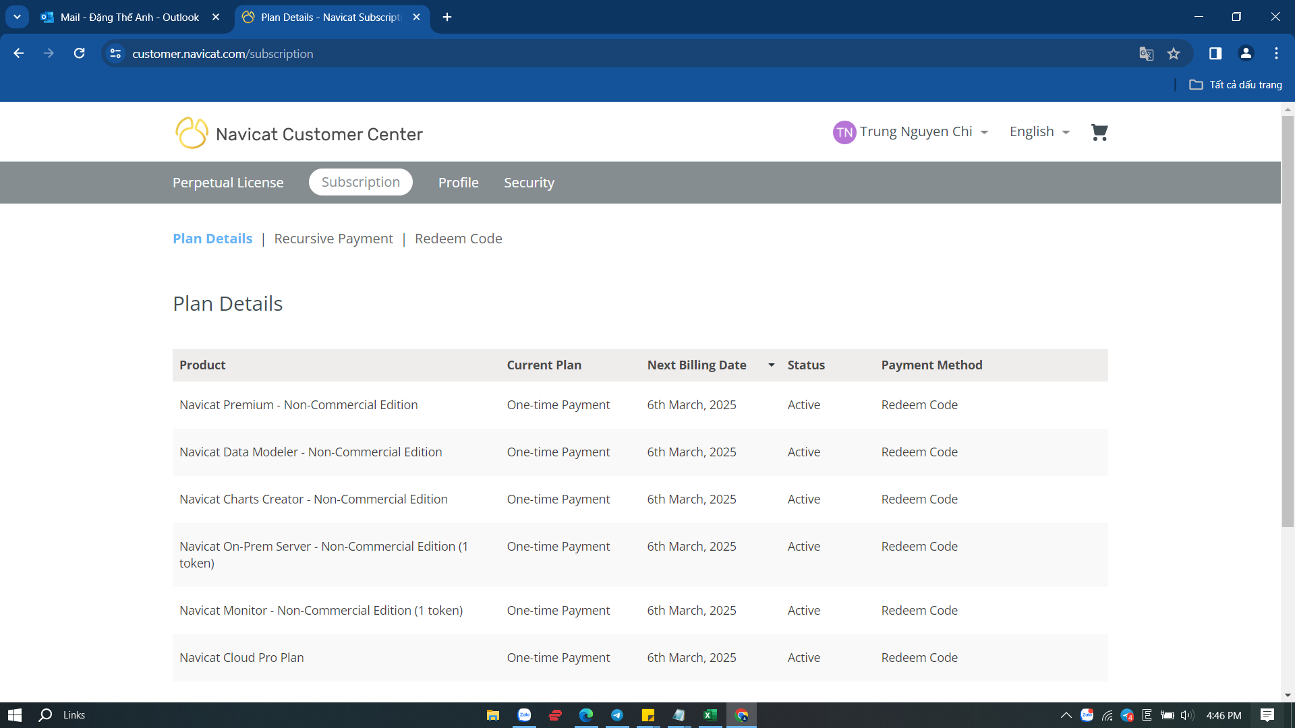
Task: Open the Plan Details sub-link
Action: coord(212,239)
